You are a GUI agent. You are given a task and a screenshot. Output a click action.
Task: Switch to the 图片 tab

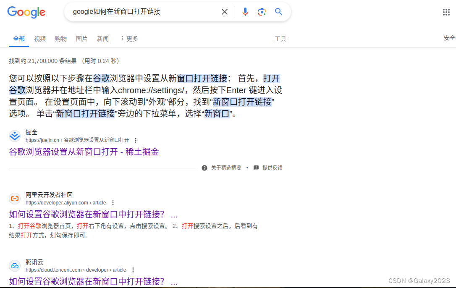coord(82,39)
